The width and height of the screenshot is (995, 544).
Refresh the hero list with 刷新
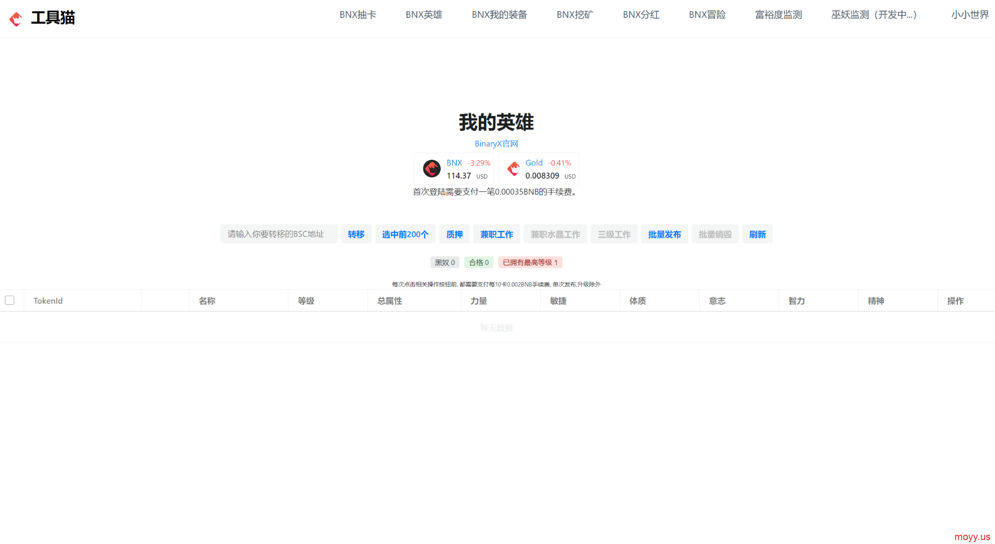(x=757, y=234)
